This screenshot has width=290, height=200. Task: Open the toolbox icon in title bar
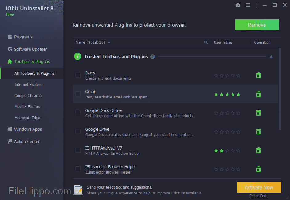click(x=238, y=5)
